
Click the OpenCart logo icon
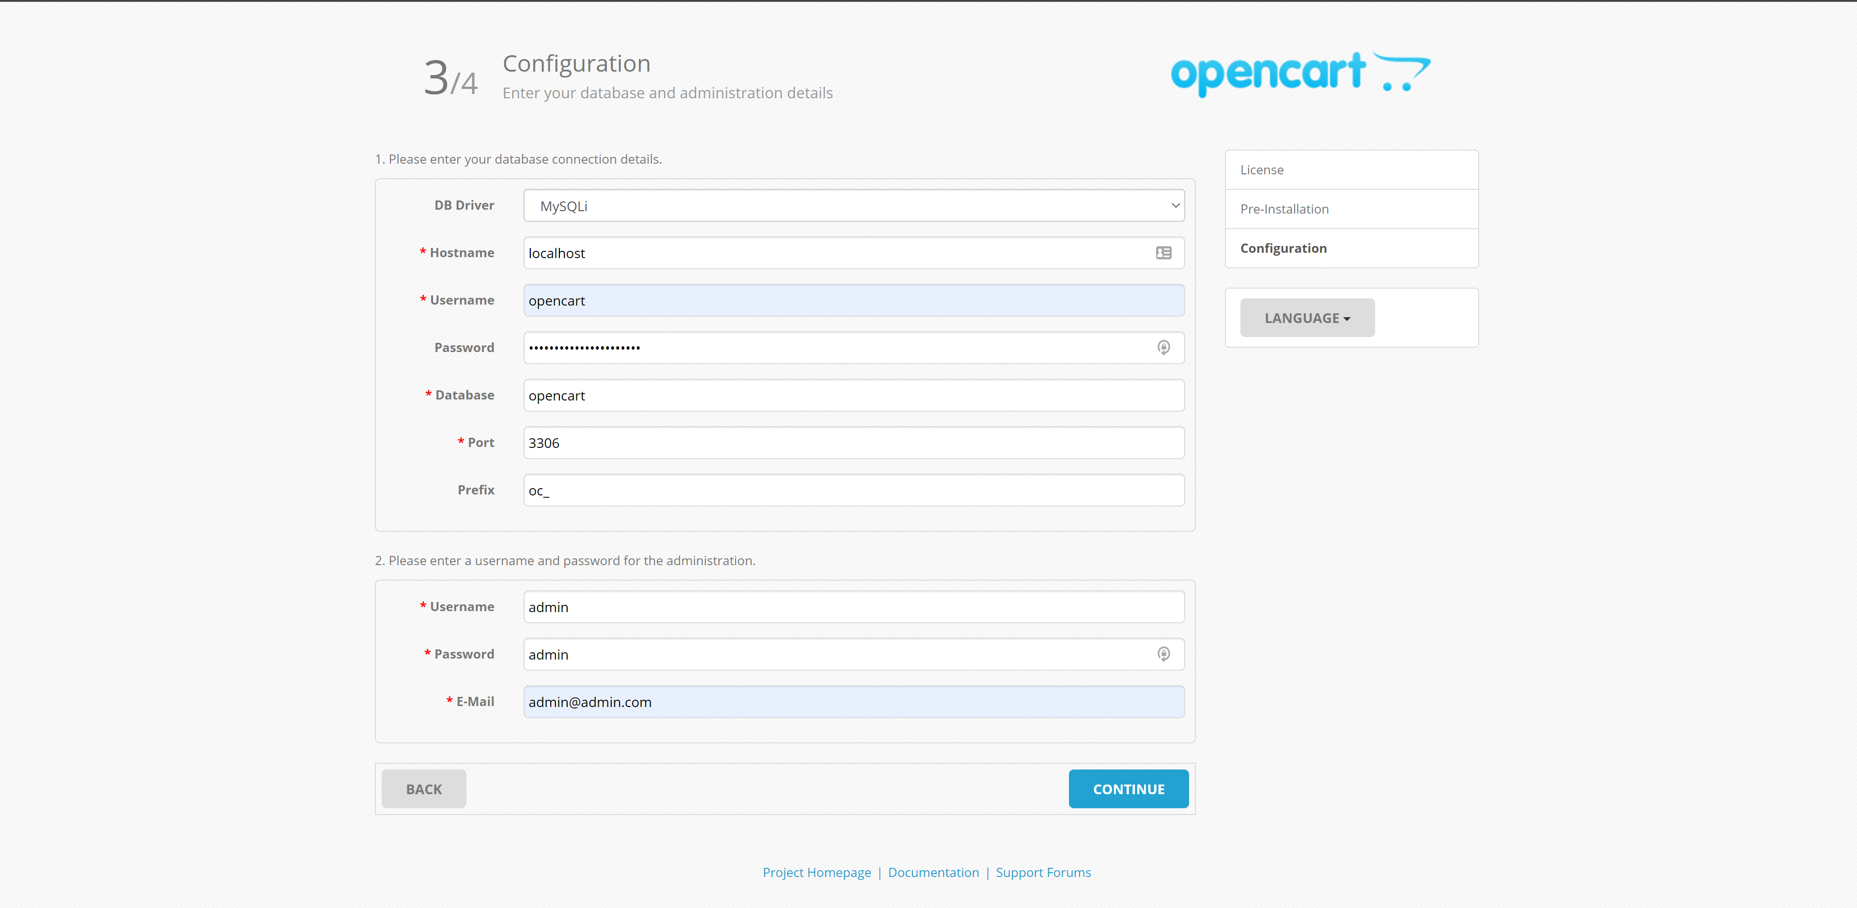[x=1299, y=76]
